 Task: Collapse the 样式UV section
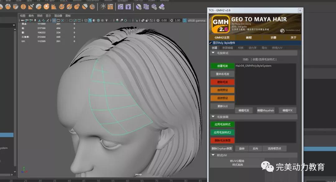coord(213,155)
